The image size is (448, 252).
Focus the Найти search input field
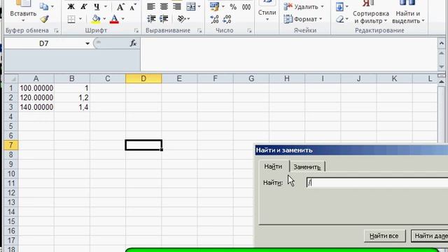pos(377,183)
